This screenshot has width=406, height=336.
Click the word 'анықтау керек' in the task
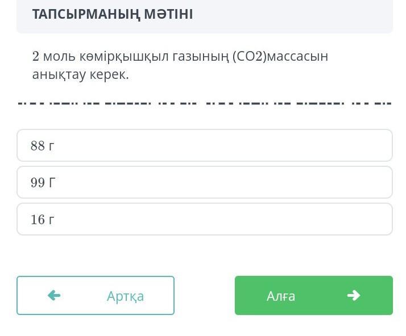[80, 74]
